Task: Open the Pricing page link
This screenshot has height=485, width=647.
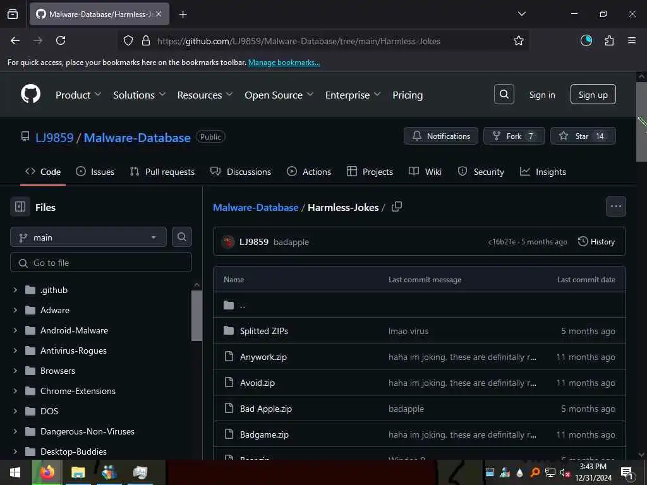Action: point(408,95)
